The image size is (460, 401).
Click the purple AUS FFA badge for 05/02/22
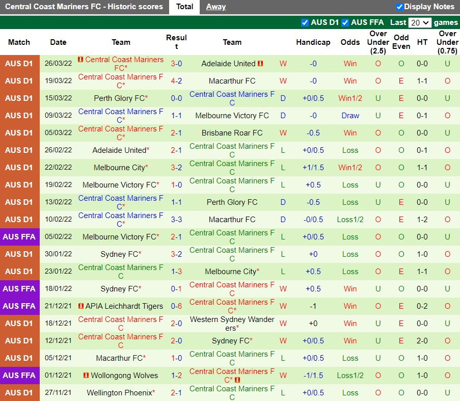point(19,237)
